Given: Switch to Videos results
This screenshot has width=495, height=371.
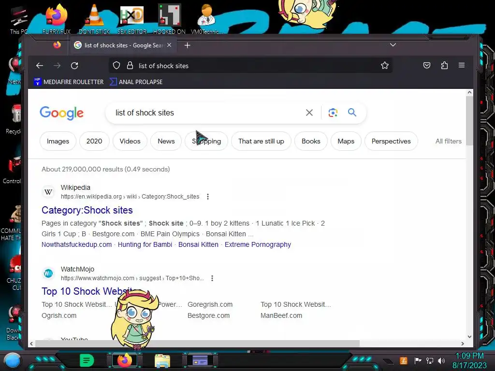Looking at the screenshot, I should pyautogui.click(x=130, y=141).
